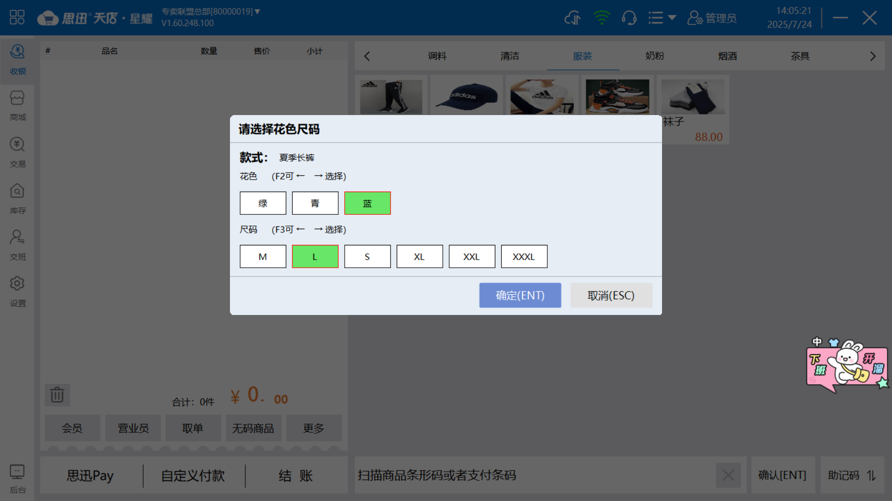Click the trash icon to clear cart
Viewport: 892px width, 501px height.
pos(57,395)
